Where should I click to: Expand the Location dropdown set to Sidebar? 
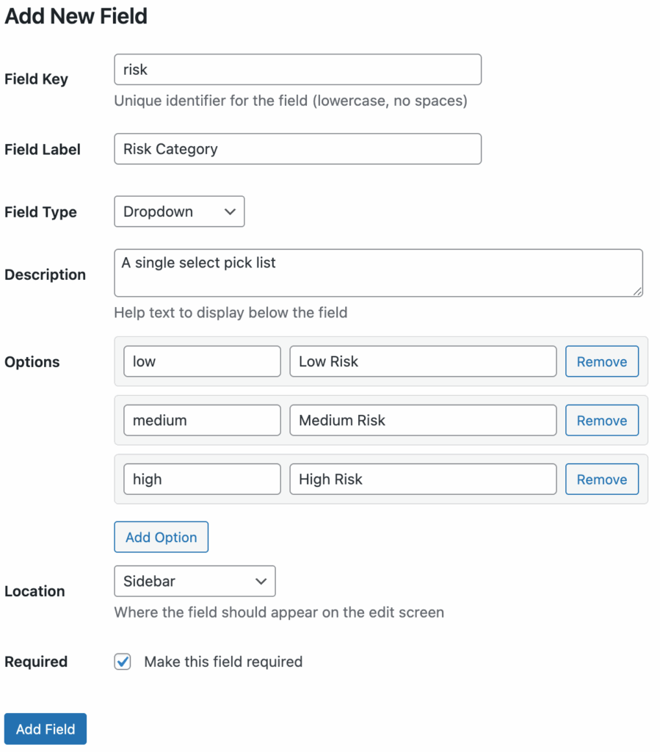tap(195, 581)
